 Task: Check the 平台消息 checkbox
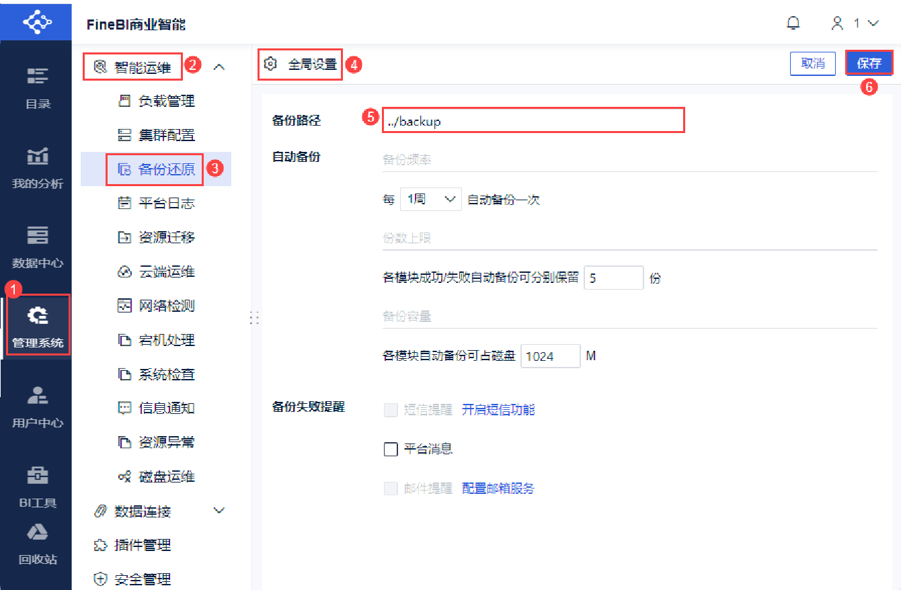coord(391,450)
